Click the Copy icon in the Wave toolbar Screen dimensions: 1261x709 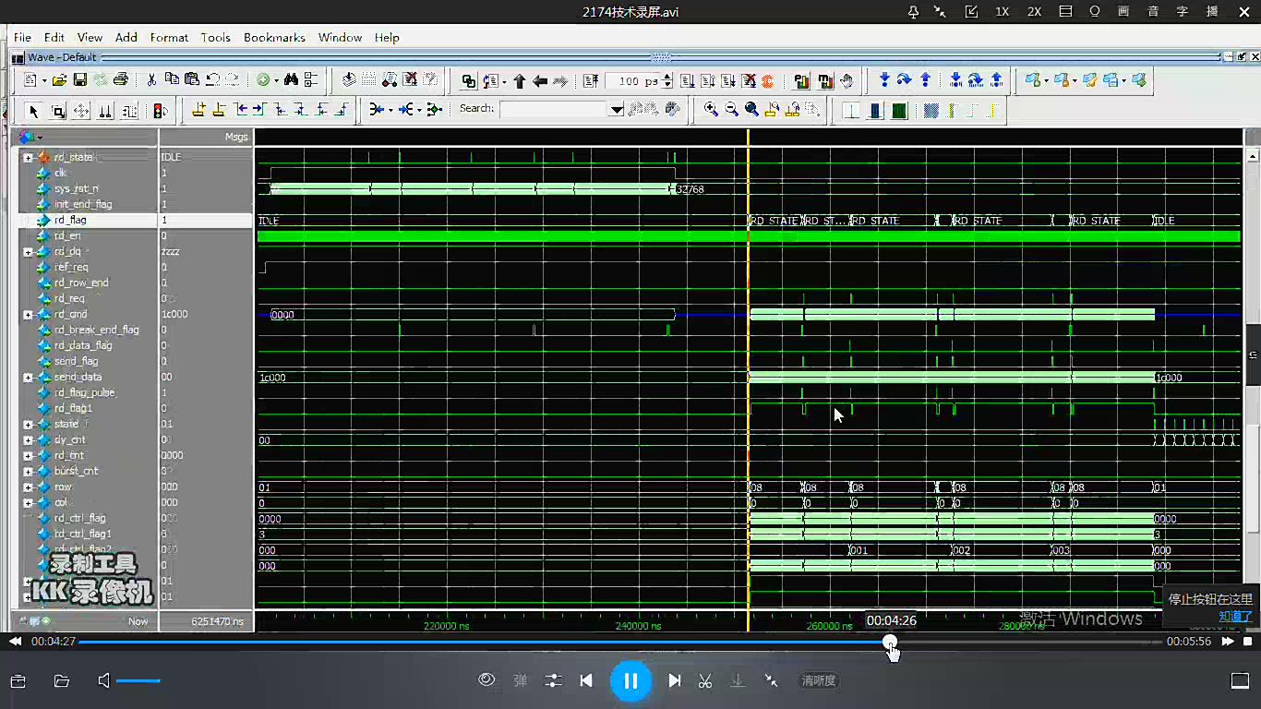(172, 80)
